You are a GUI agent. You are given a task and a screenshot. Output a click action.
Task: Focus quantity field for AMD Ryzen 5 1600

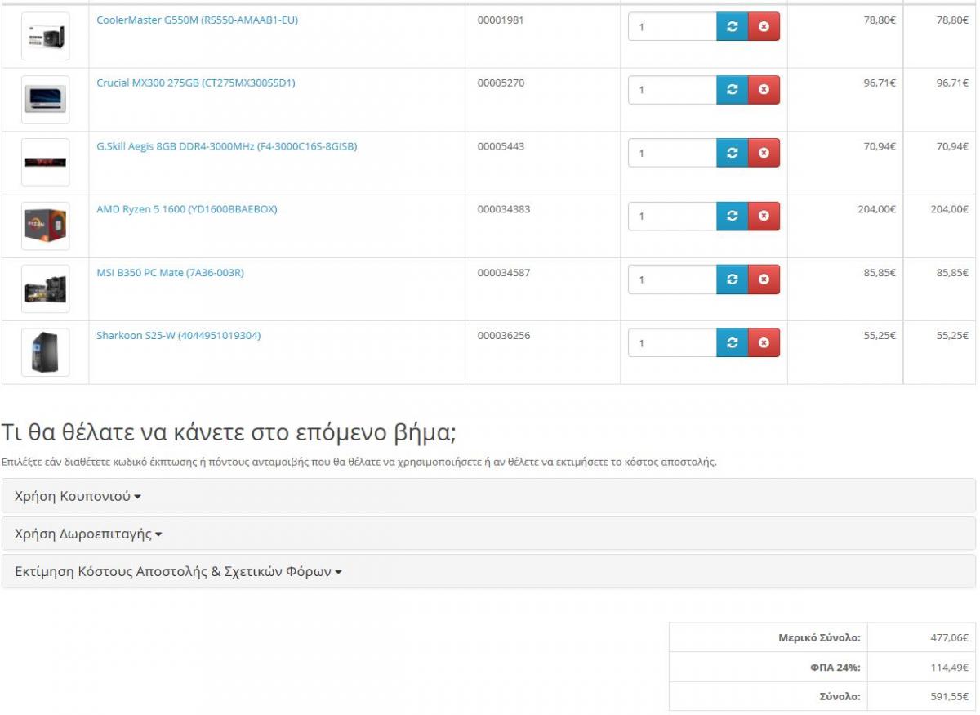point(672,217)
